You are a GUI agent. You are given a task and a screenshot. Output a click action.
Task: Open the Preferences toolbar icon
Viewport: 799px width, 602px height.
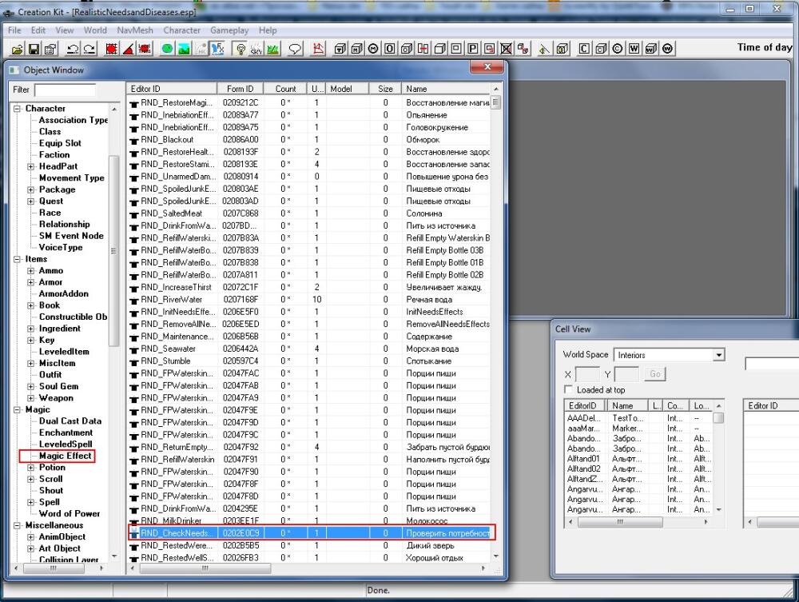50,49
